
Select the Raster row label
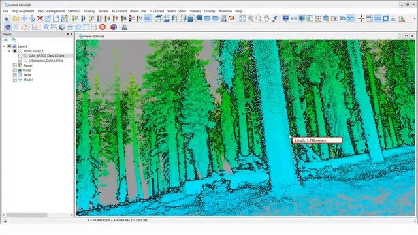(27, 65)
